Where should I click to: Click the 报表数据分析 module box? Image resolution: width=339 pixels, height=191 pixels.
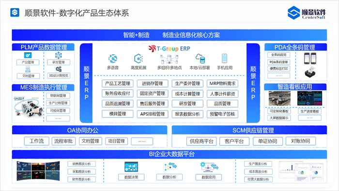click(187, 114)
